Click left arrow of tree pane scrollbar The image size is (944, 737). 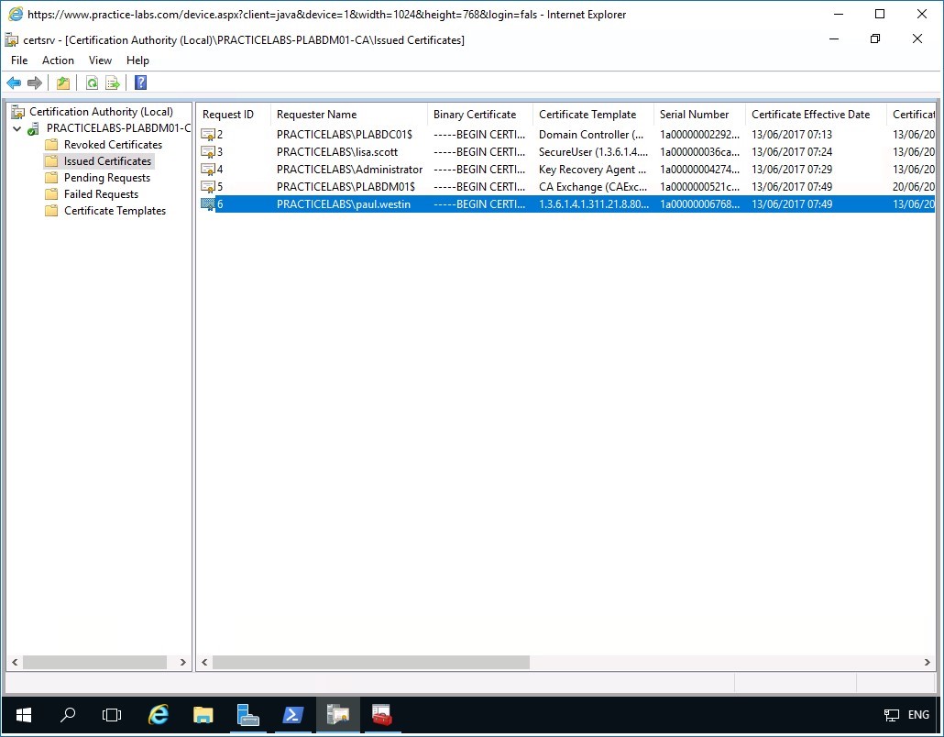tap(15, 663)
